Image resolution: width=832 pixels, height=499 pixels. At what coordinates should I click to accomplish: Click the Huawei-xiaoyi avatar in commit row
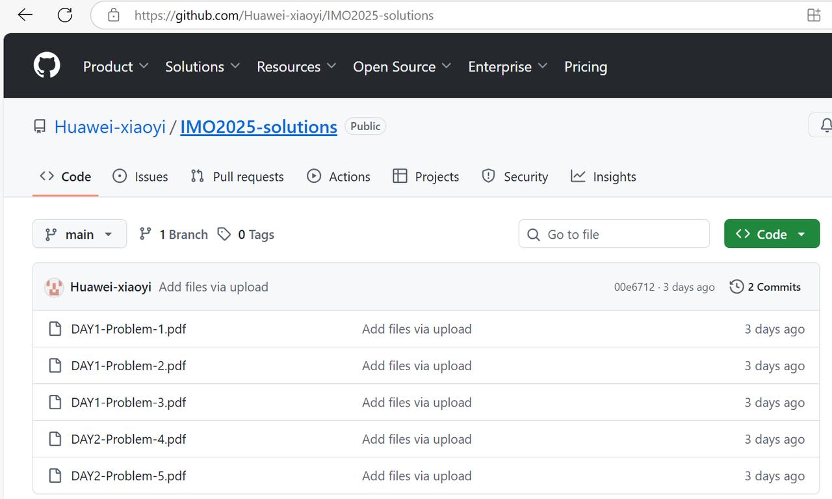pos(54,287)
